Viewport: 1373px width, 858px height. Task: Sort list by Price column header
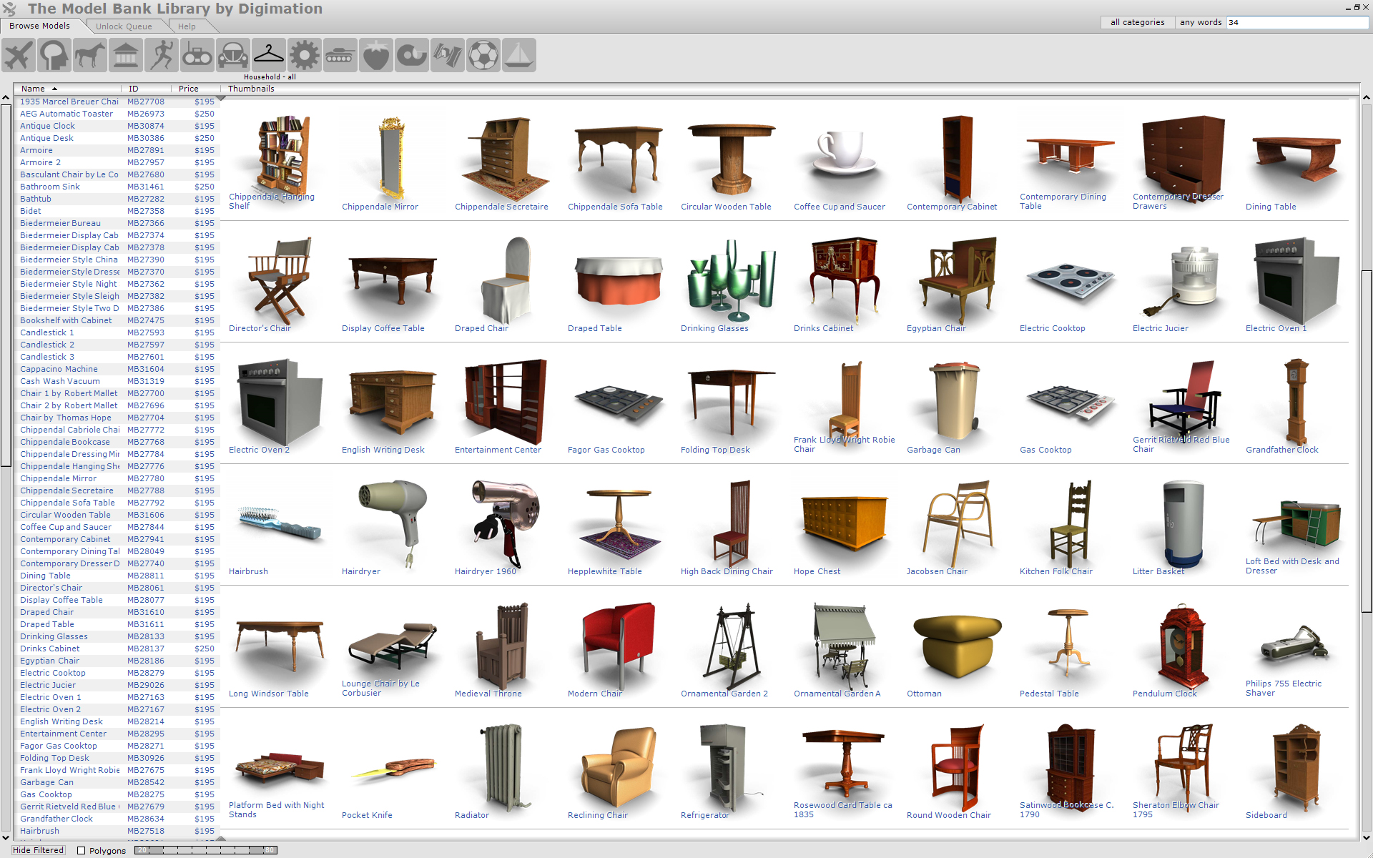[195, 89]
